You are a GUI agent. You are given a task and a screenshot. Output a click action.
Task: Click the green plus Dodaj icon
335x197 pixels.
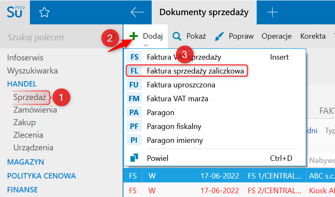pos(134,36)
